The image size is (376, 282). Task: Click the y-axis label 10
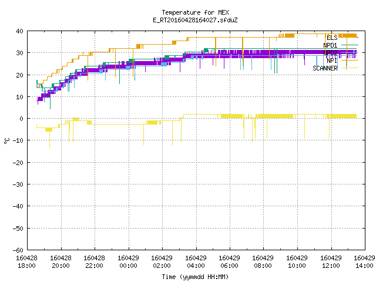[x=19, y=97]
